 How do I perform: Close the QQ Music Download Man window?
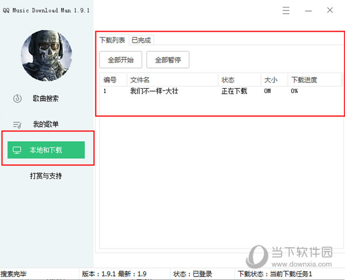329,10
